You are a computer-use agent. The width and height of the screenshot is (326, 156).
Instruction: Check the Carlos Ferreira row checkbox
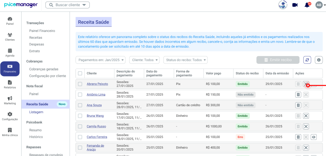point(80,137)
